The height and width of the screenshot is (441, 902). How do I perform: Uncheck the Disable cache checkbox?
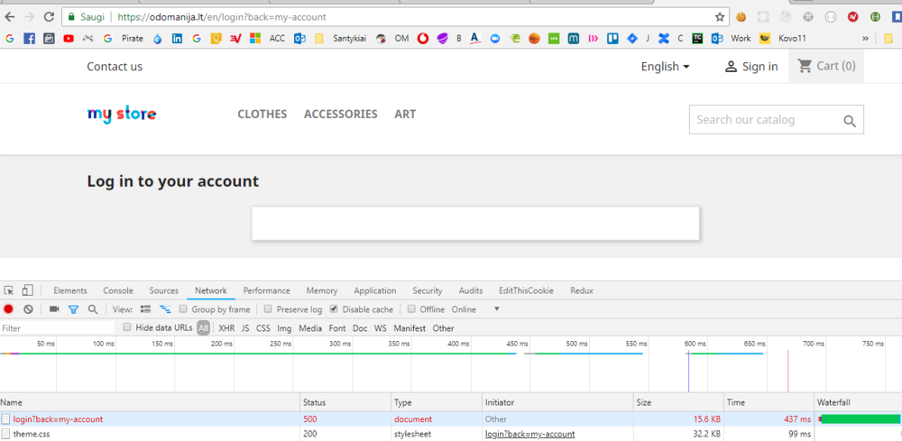click(334, 309)
